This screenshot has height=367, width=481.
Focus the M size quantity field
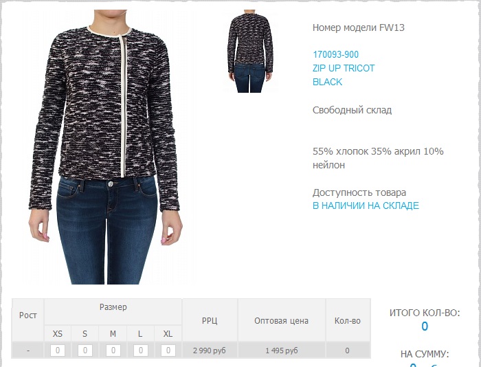[113, 351]
